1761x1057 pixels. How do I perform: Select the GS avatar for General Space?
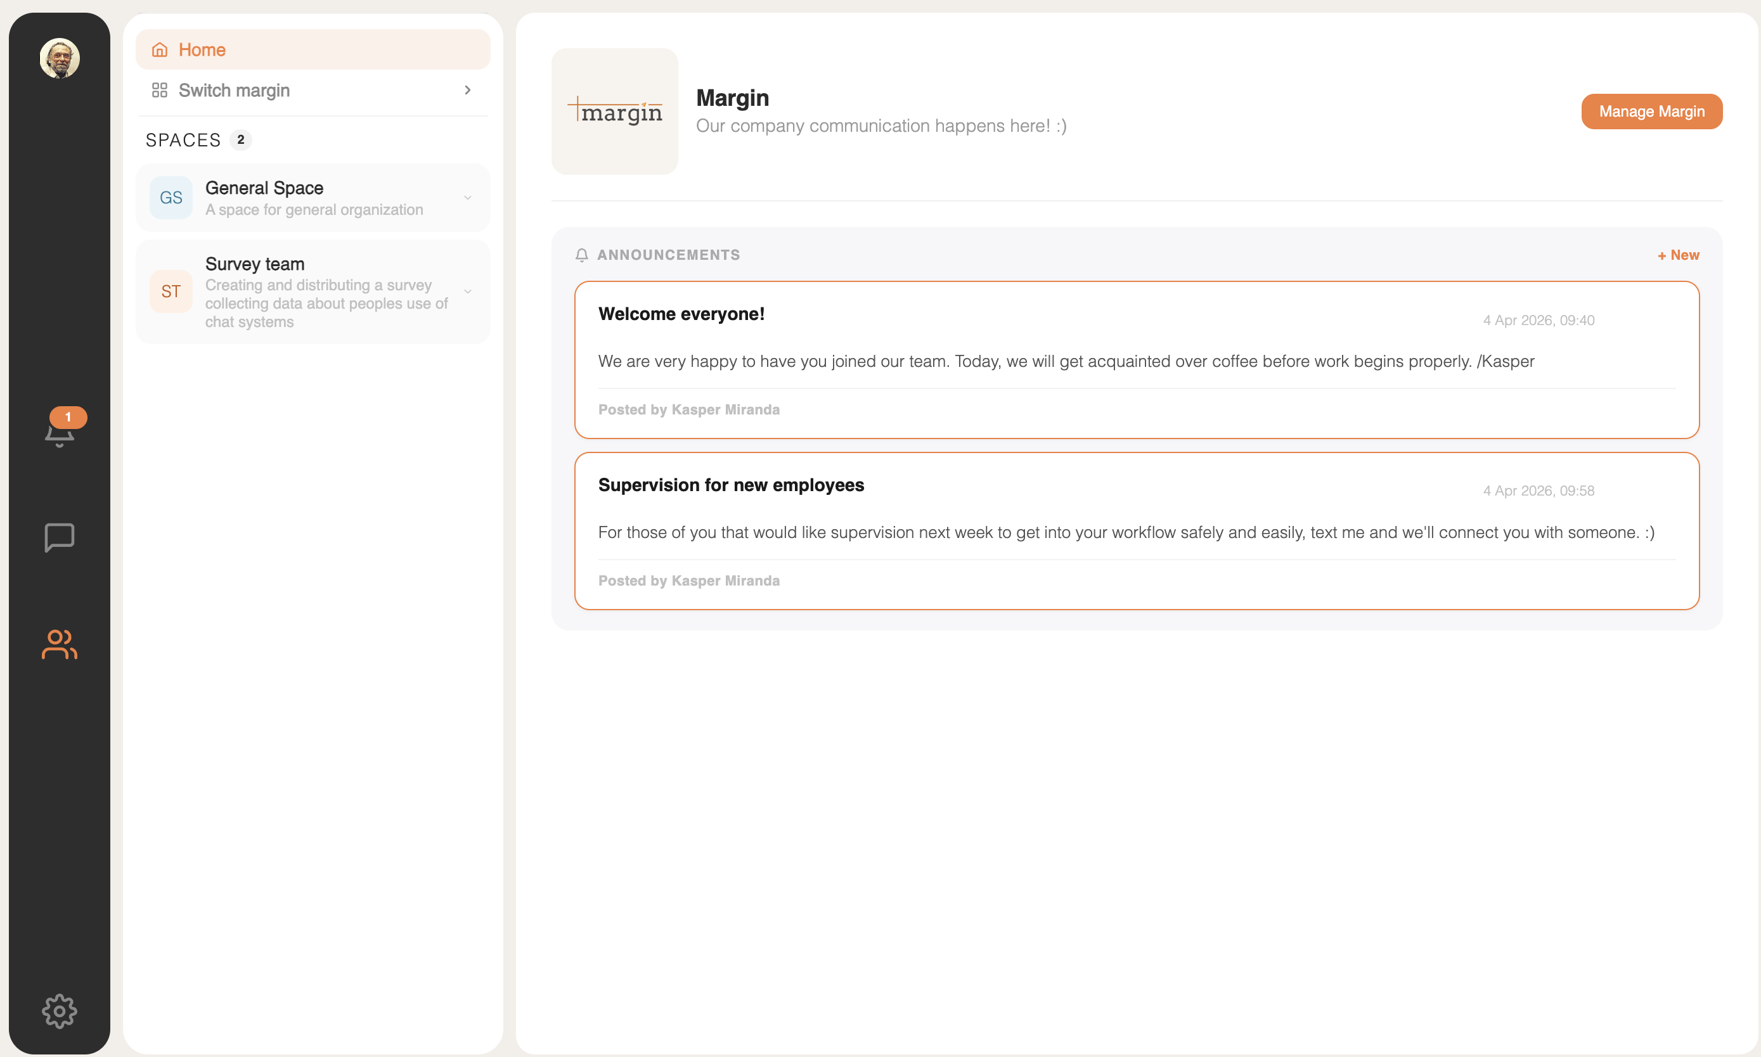[171, 197]
